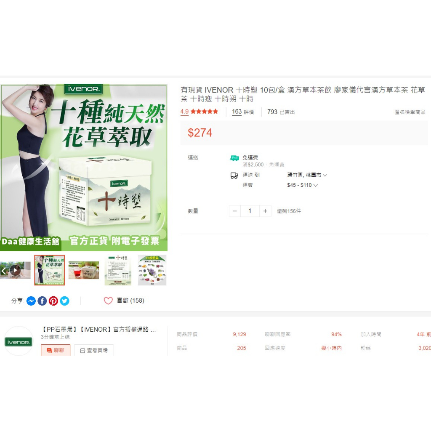Click the report product link
Image resolution: width=431 pixels, height=431 pixels.
click(410, 112)
